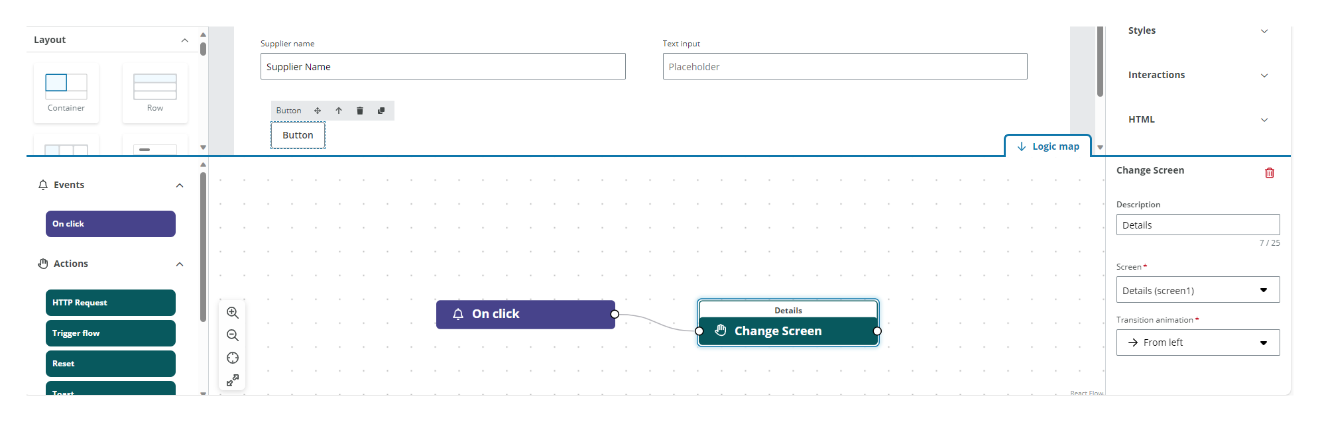
Task: Click the up arrow in Button toolbar
Action: point(339,111)
